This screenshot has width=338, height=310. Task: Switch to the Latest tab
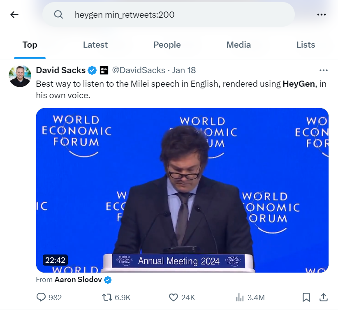coord(95,45)
